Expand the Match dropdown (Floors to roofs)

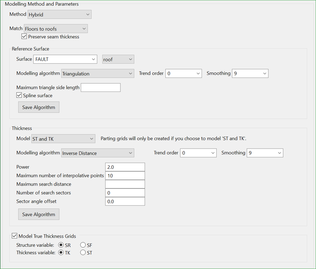[x=56, y=29]
